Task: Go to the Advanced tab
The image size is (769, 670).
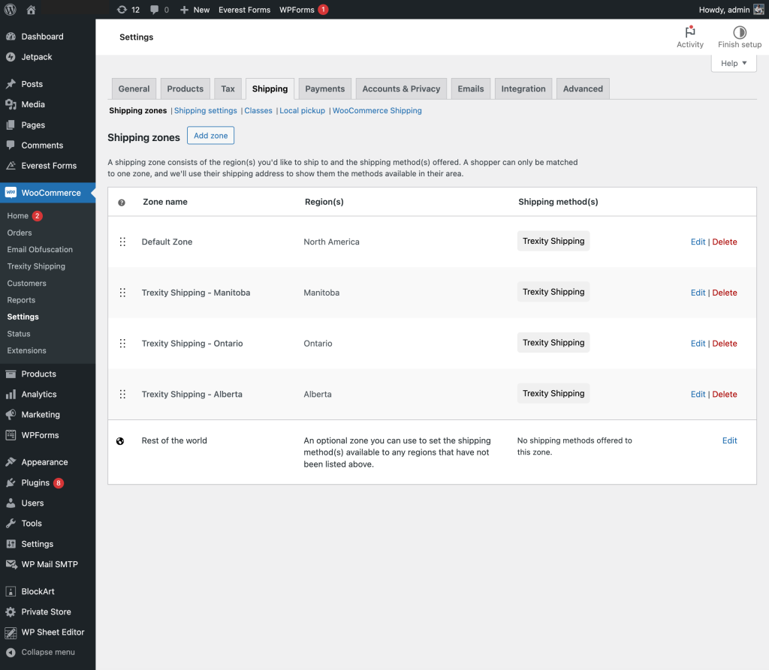Action: point(583,89)
